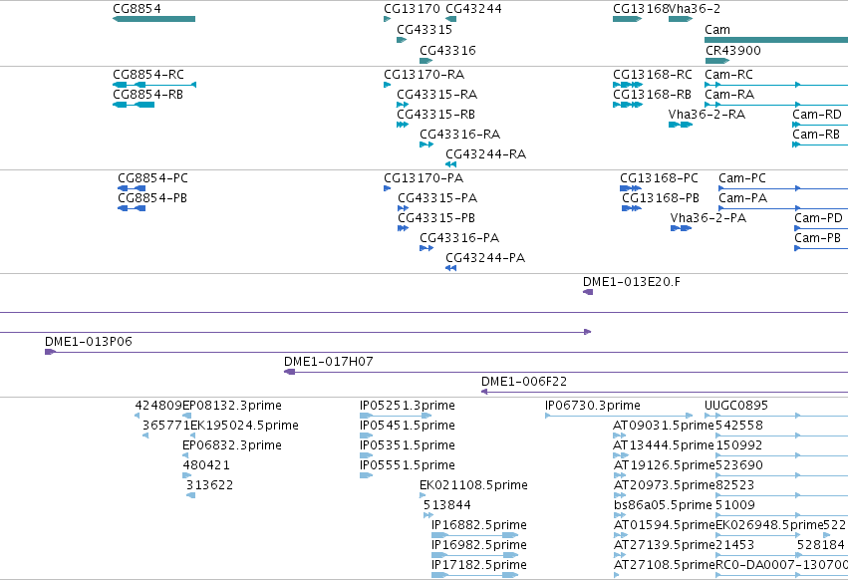Click the Cam gene label
848x580 pixels.
click(x=717, y=30)
